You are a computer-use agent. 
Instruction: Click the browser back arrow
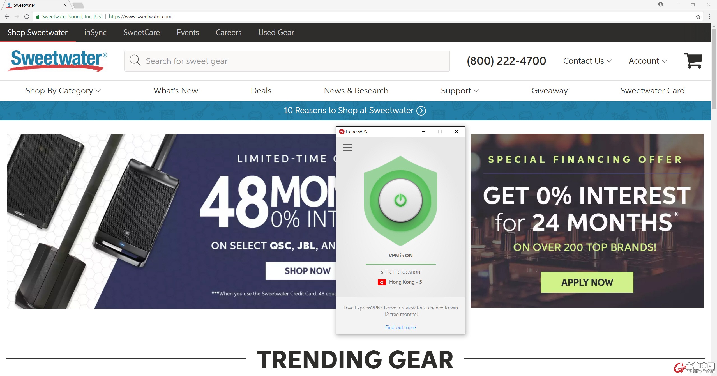(7, 17)
